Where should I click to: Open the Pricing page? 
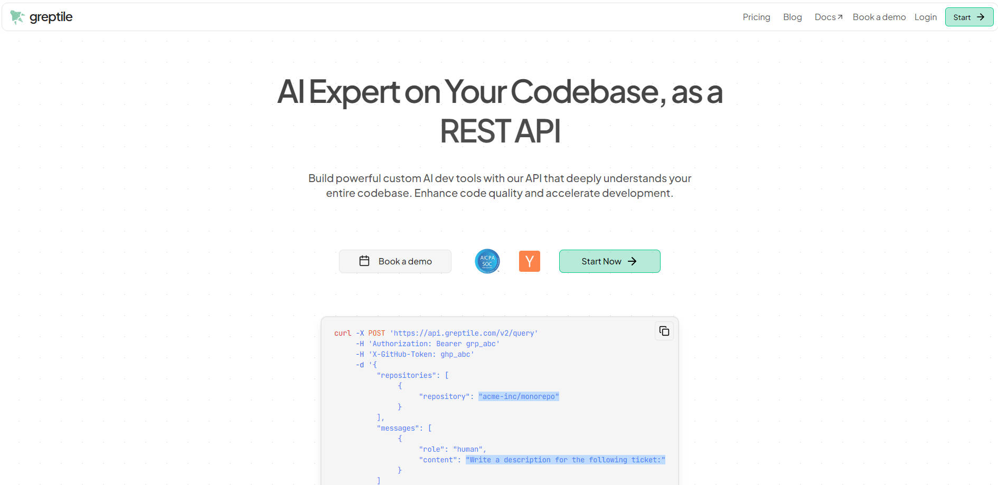[x=756, y=17]
